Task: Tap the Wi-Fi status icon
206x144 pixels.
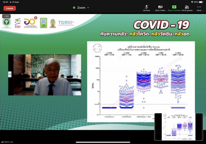Action: point(192,2)
